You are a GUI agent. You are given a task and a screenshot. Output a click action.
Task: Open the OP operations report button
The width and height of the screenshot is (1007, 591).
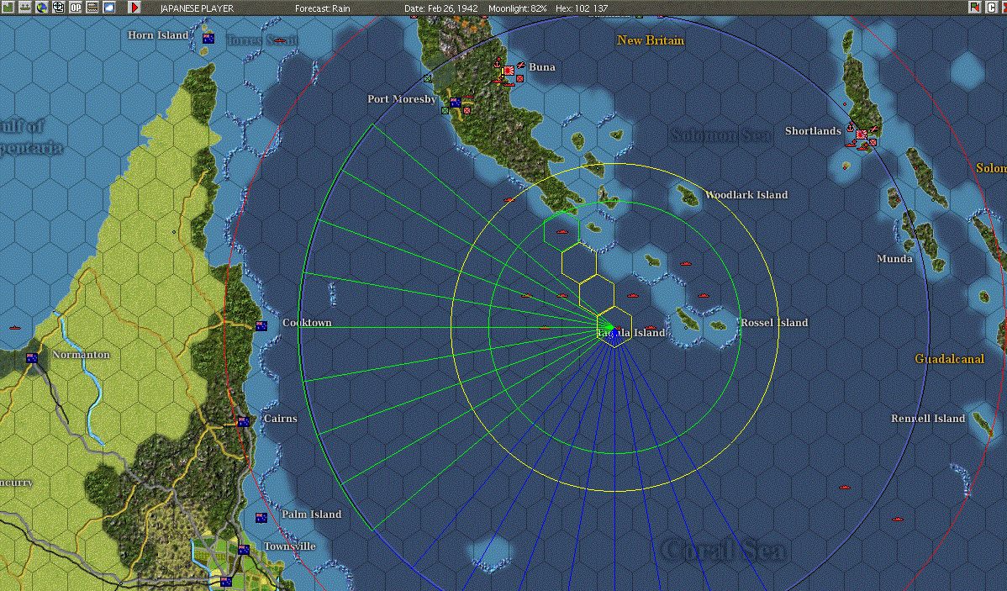click(75, 7)
